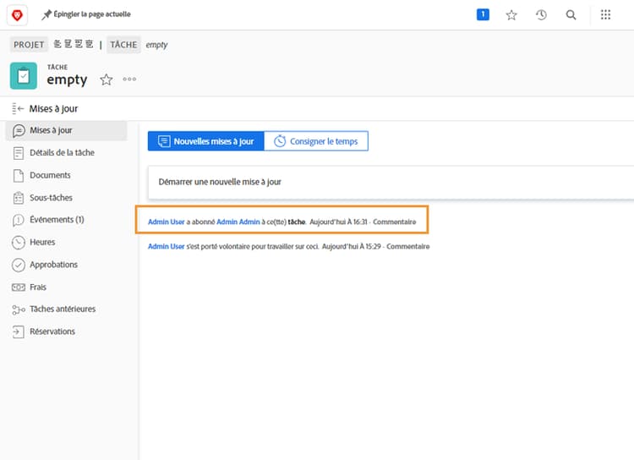Viewport: 634px width, 460px height.
Task: Open the blue notifications badge
Action: click(483, 14)
